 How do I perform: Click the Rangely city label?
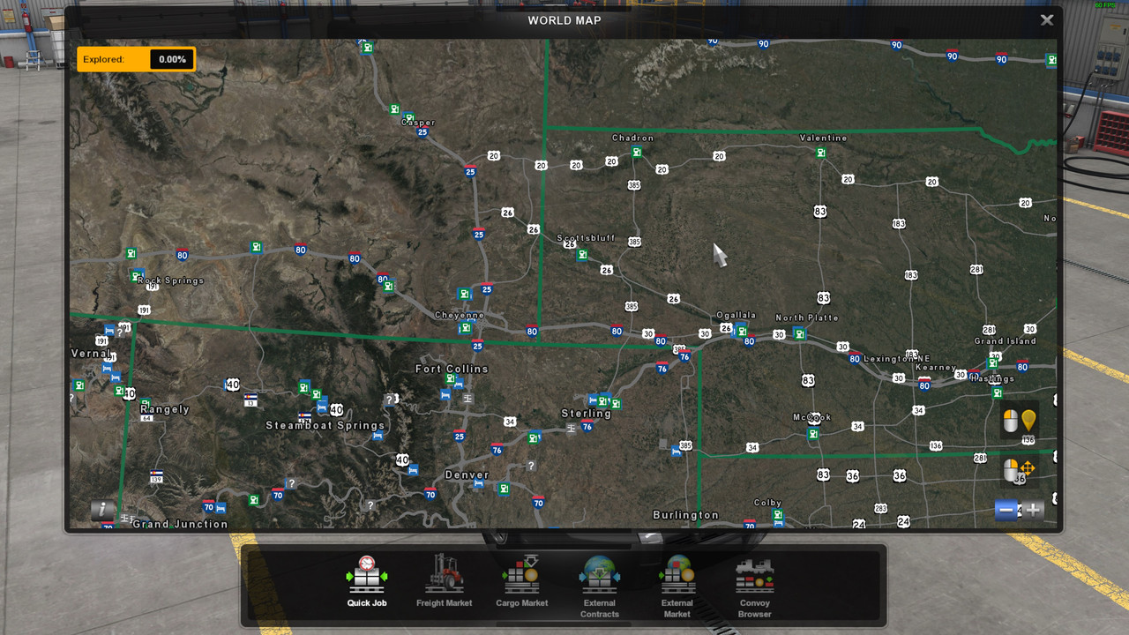pyautogui.click(x=165, y=409)
